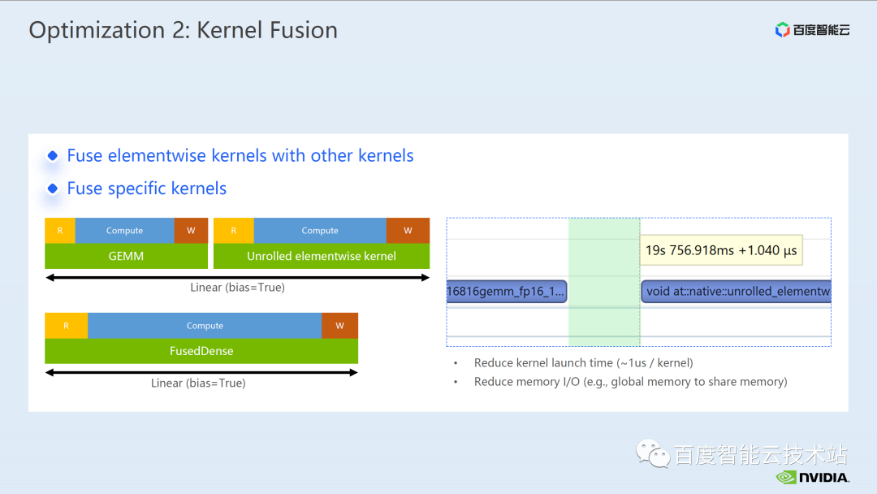Click the 'Reduce memory I/O' note

pyautogui.click(x=630, y=382)
